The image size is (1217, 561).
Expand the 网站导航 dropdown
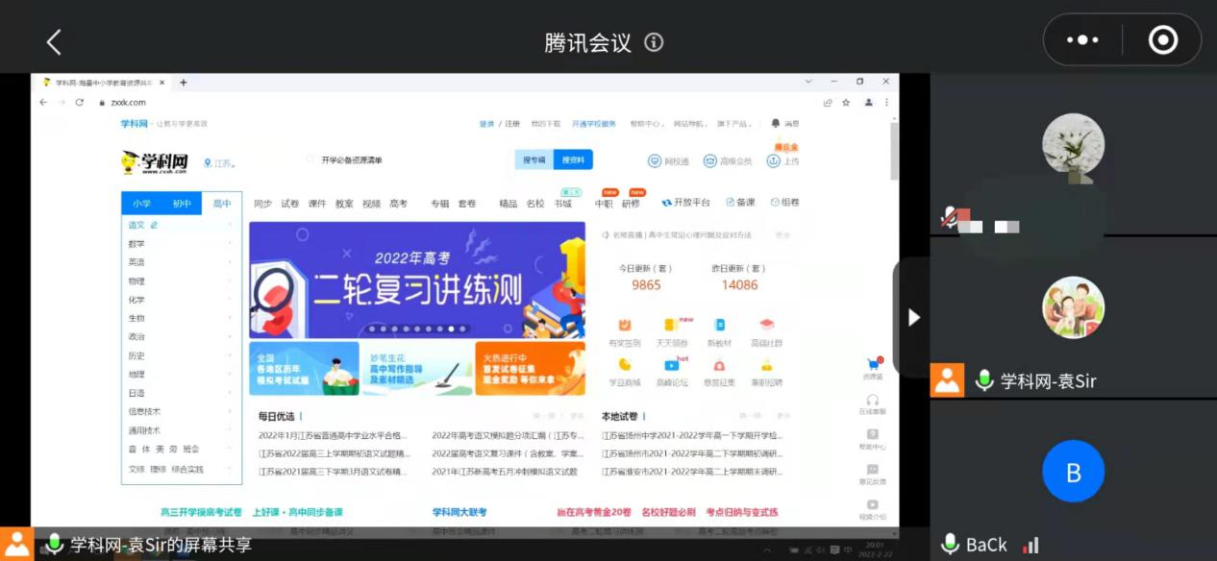[x=690, y=123]
